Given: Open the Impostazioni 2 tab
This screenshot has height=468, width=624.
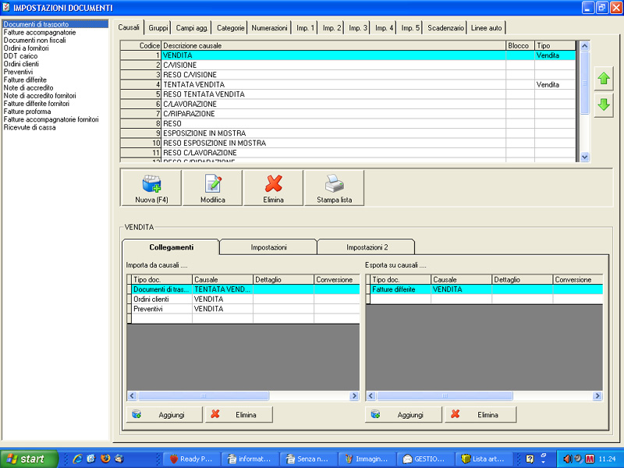Looking at the screenshot, I should pyautogui.click(x=367, y=247).
